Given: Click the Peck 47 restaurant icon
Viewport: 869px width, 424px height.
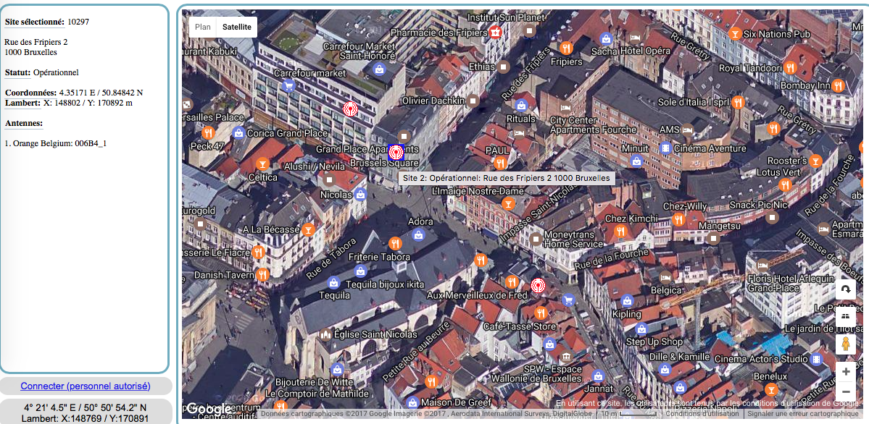Looking at the screenshot, I should 208,133.
